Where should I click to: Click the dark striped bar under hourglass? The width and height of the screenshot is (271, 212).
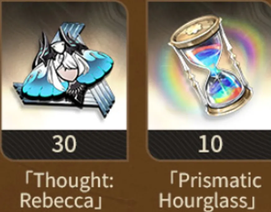pyautogui.click(x=209, y=145)
